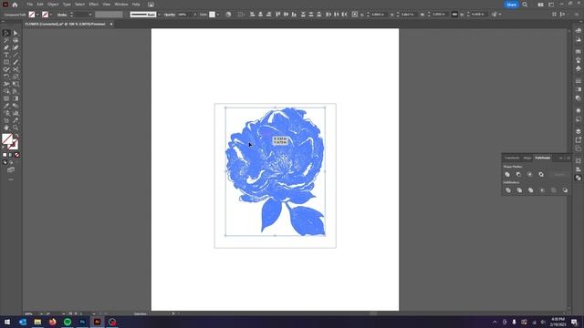Set paint mode to Color in toolbar
The image size is (584, 328).
(x=5, y=155)
